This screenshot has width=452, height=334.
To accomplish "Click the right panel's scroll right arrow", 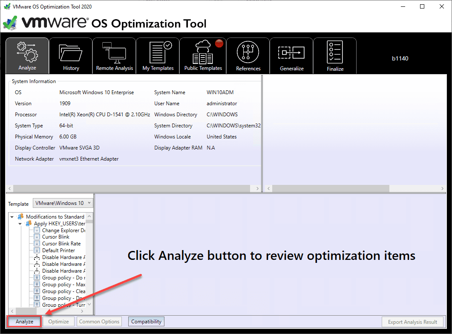I will 442,188.
